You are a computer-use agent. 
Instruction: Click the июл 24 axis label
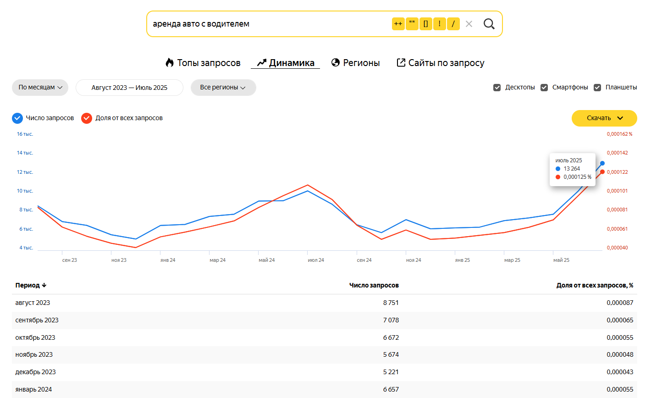[x=316, y=260]
